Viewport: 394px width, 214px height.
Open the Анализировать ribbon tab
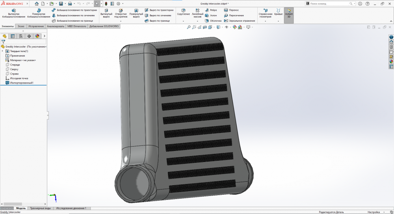[x=56, y=26]
